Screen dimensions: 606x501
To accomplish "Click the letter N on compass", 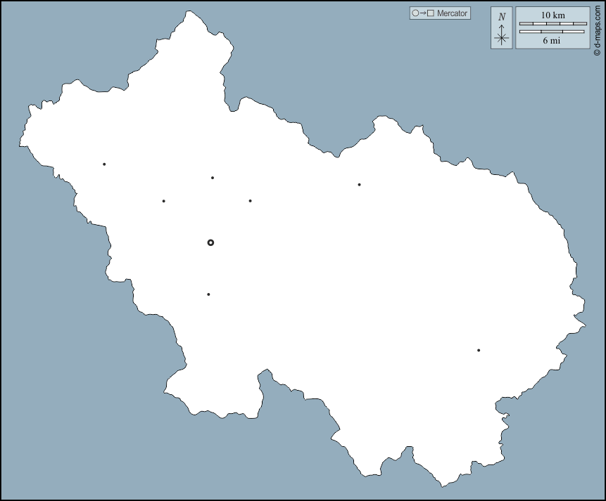I will [501, 17].
